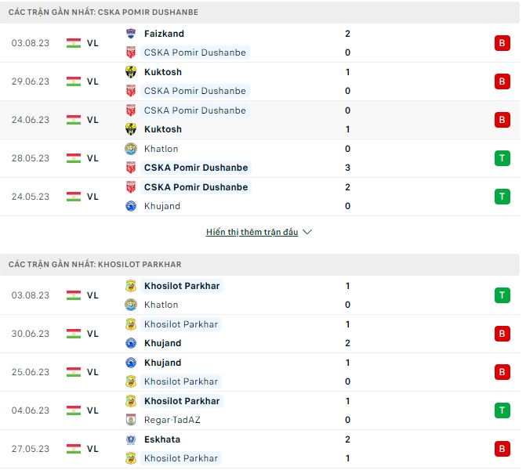
Task: Click red B result badge for 03.08.23 Faizkand match
Action: tap(502, 43)
